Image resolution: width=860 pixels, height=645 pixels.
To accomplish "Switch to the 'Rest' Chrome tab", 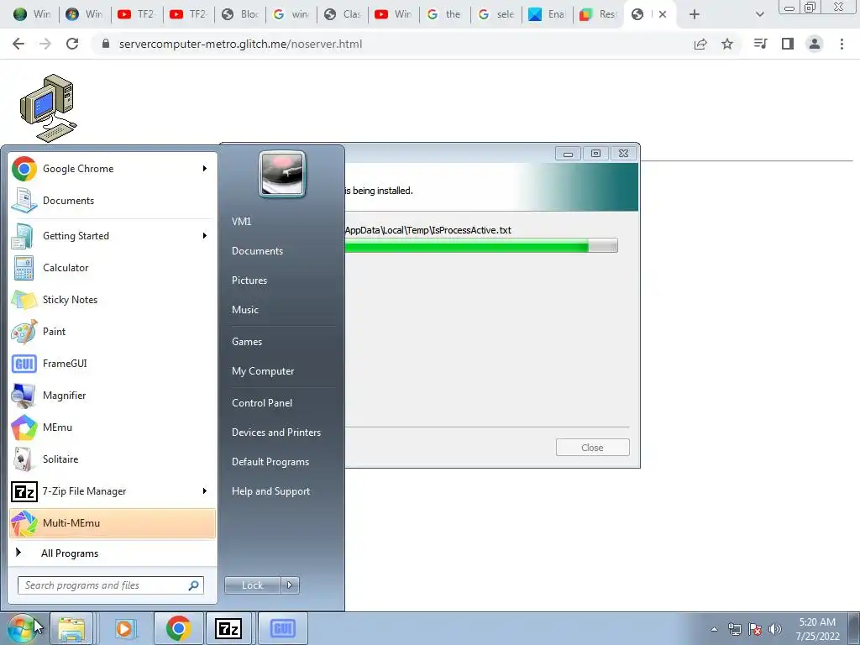I will pos(598,14).
